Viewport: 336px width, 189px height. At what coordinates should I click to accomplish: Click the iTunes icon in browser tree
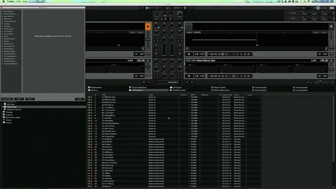[x=4, y=120]
